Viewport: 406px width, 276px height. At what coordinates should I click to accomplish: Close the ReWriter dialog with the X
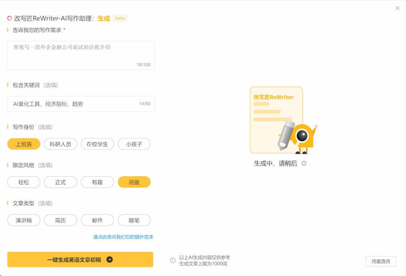(397, 8)
